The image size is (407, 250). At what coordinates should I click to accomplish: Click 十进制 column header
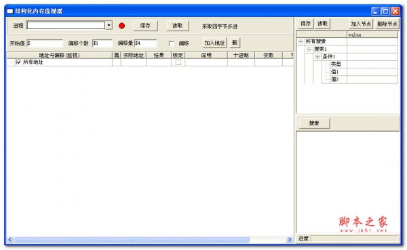tap(241, 56)
